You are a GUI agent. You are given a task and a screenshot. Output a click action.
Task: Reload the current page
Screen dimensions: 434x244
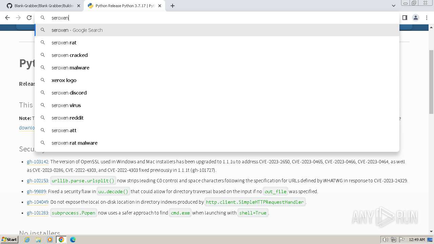point(29,18)
